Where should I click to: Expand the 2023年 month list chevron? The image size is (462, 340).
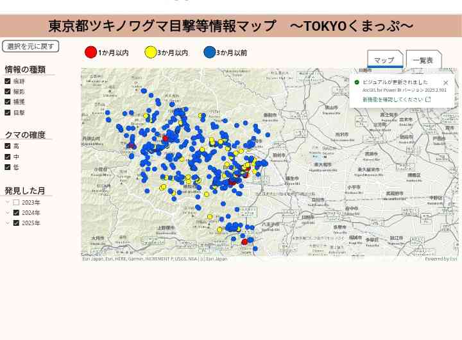[x=8, y=203]
